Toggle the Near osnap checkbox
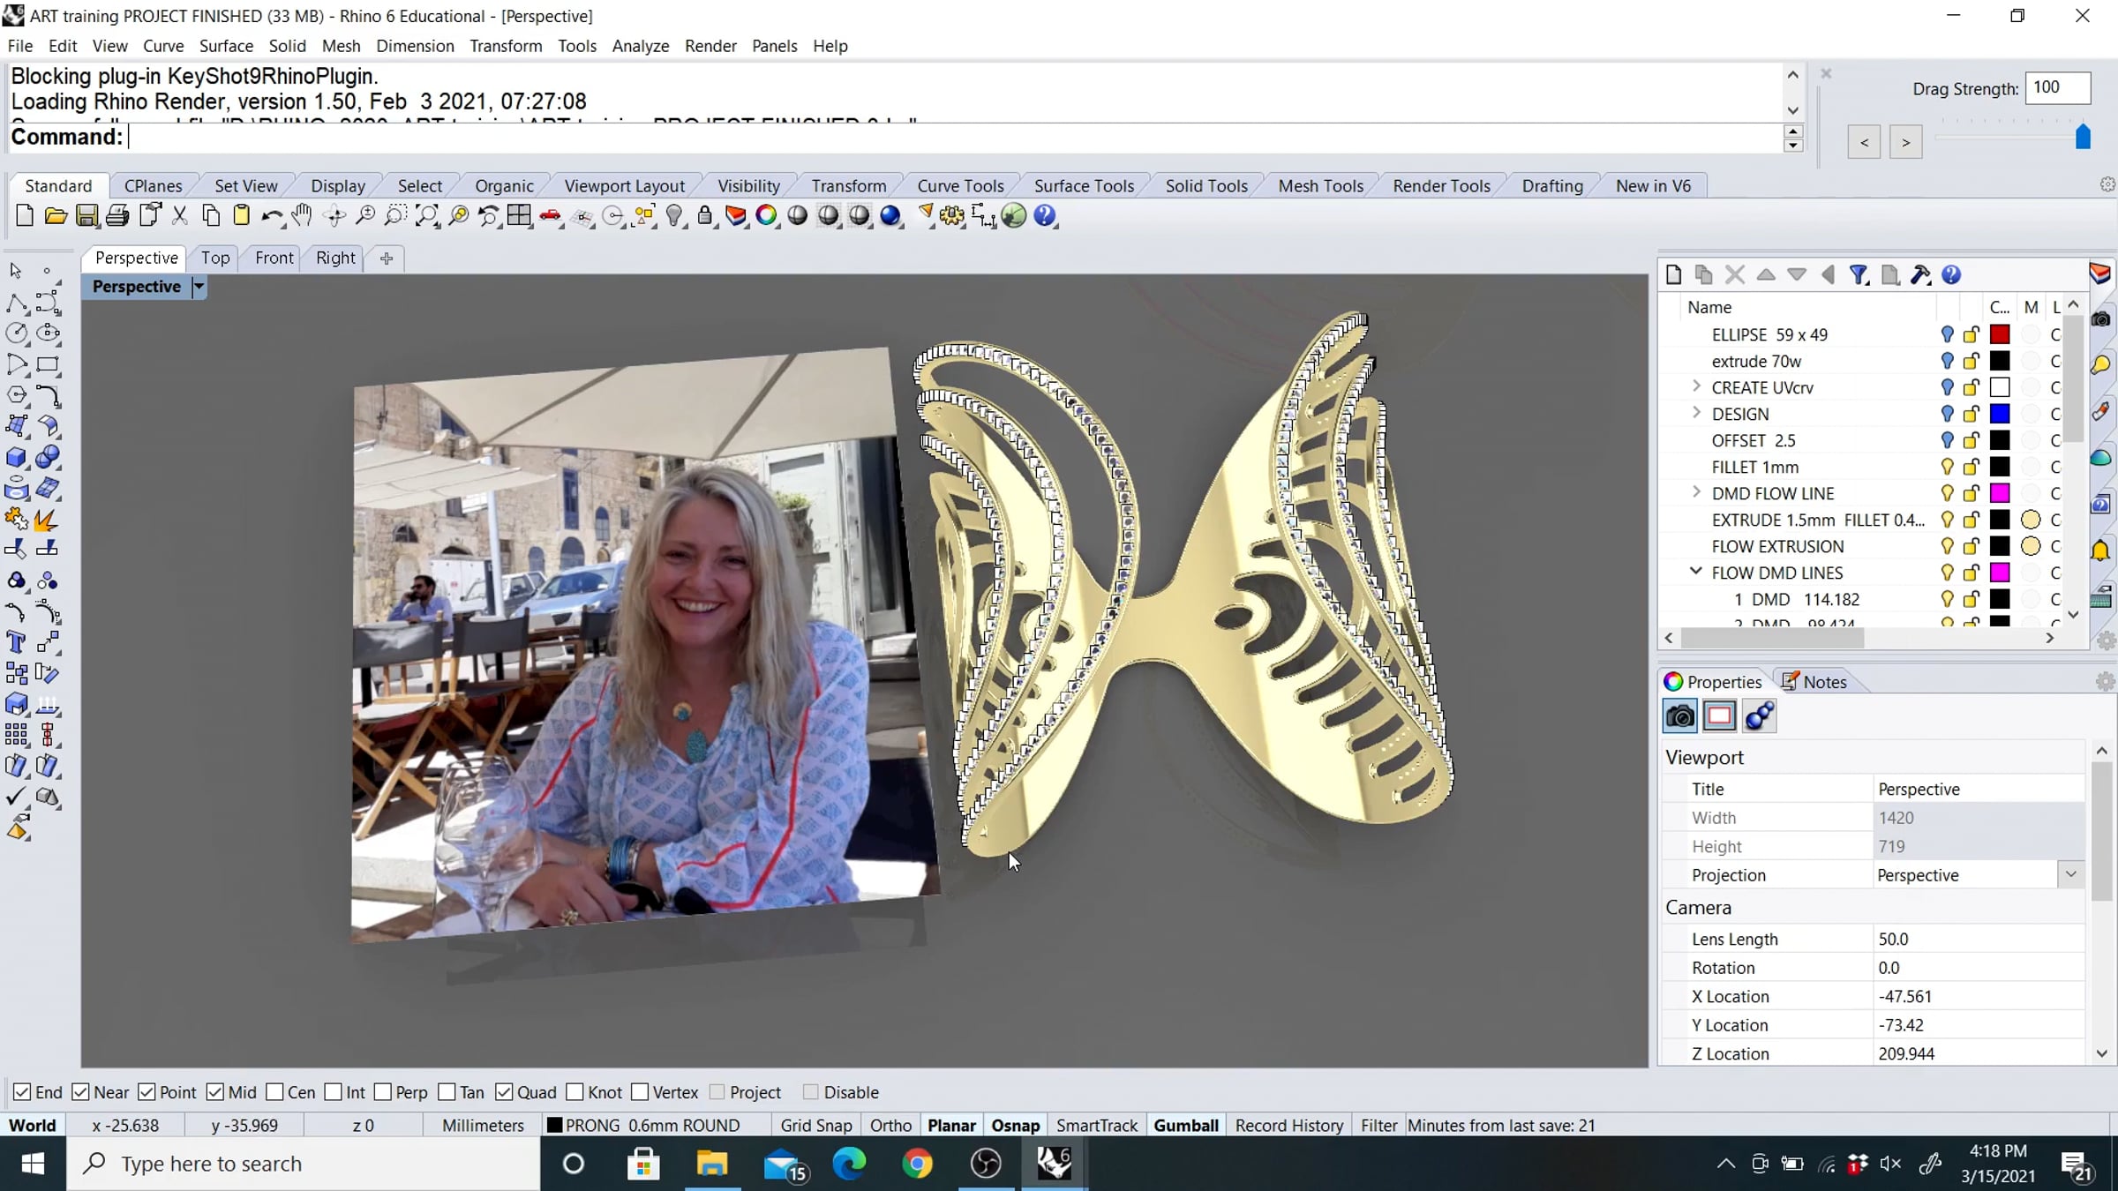The image size is (2118, 1191). click(81, 1092)
